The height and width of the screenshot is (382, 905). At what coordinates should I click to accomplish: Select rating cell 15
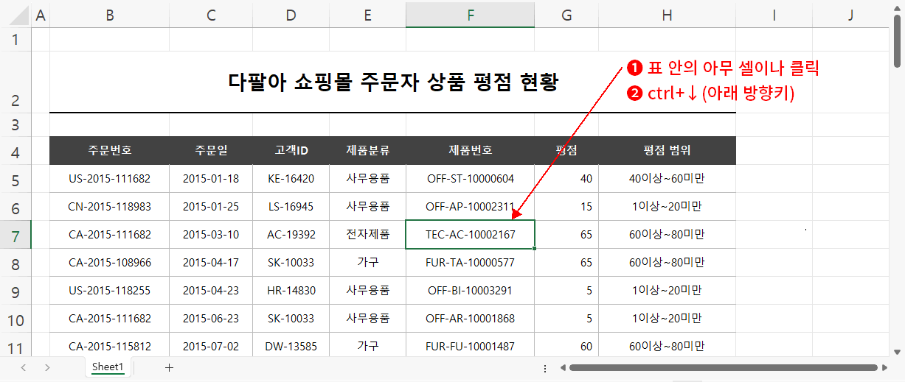pos(566,207)
